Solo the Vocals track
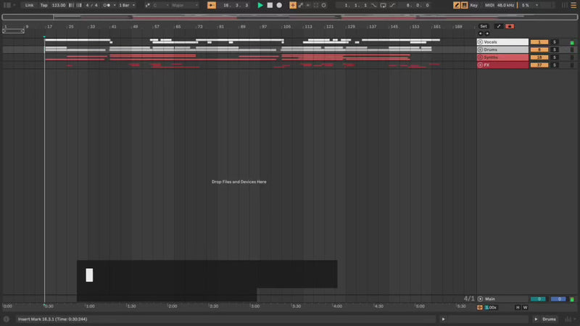 coord(555,42)
